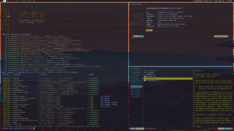Click the yellow highlighted slackfetch file row

pos(168,79)
